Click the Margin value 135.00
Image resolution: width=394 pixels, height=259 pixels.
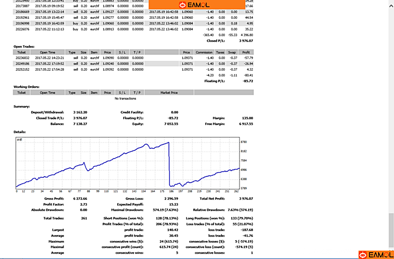point(247,118)
